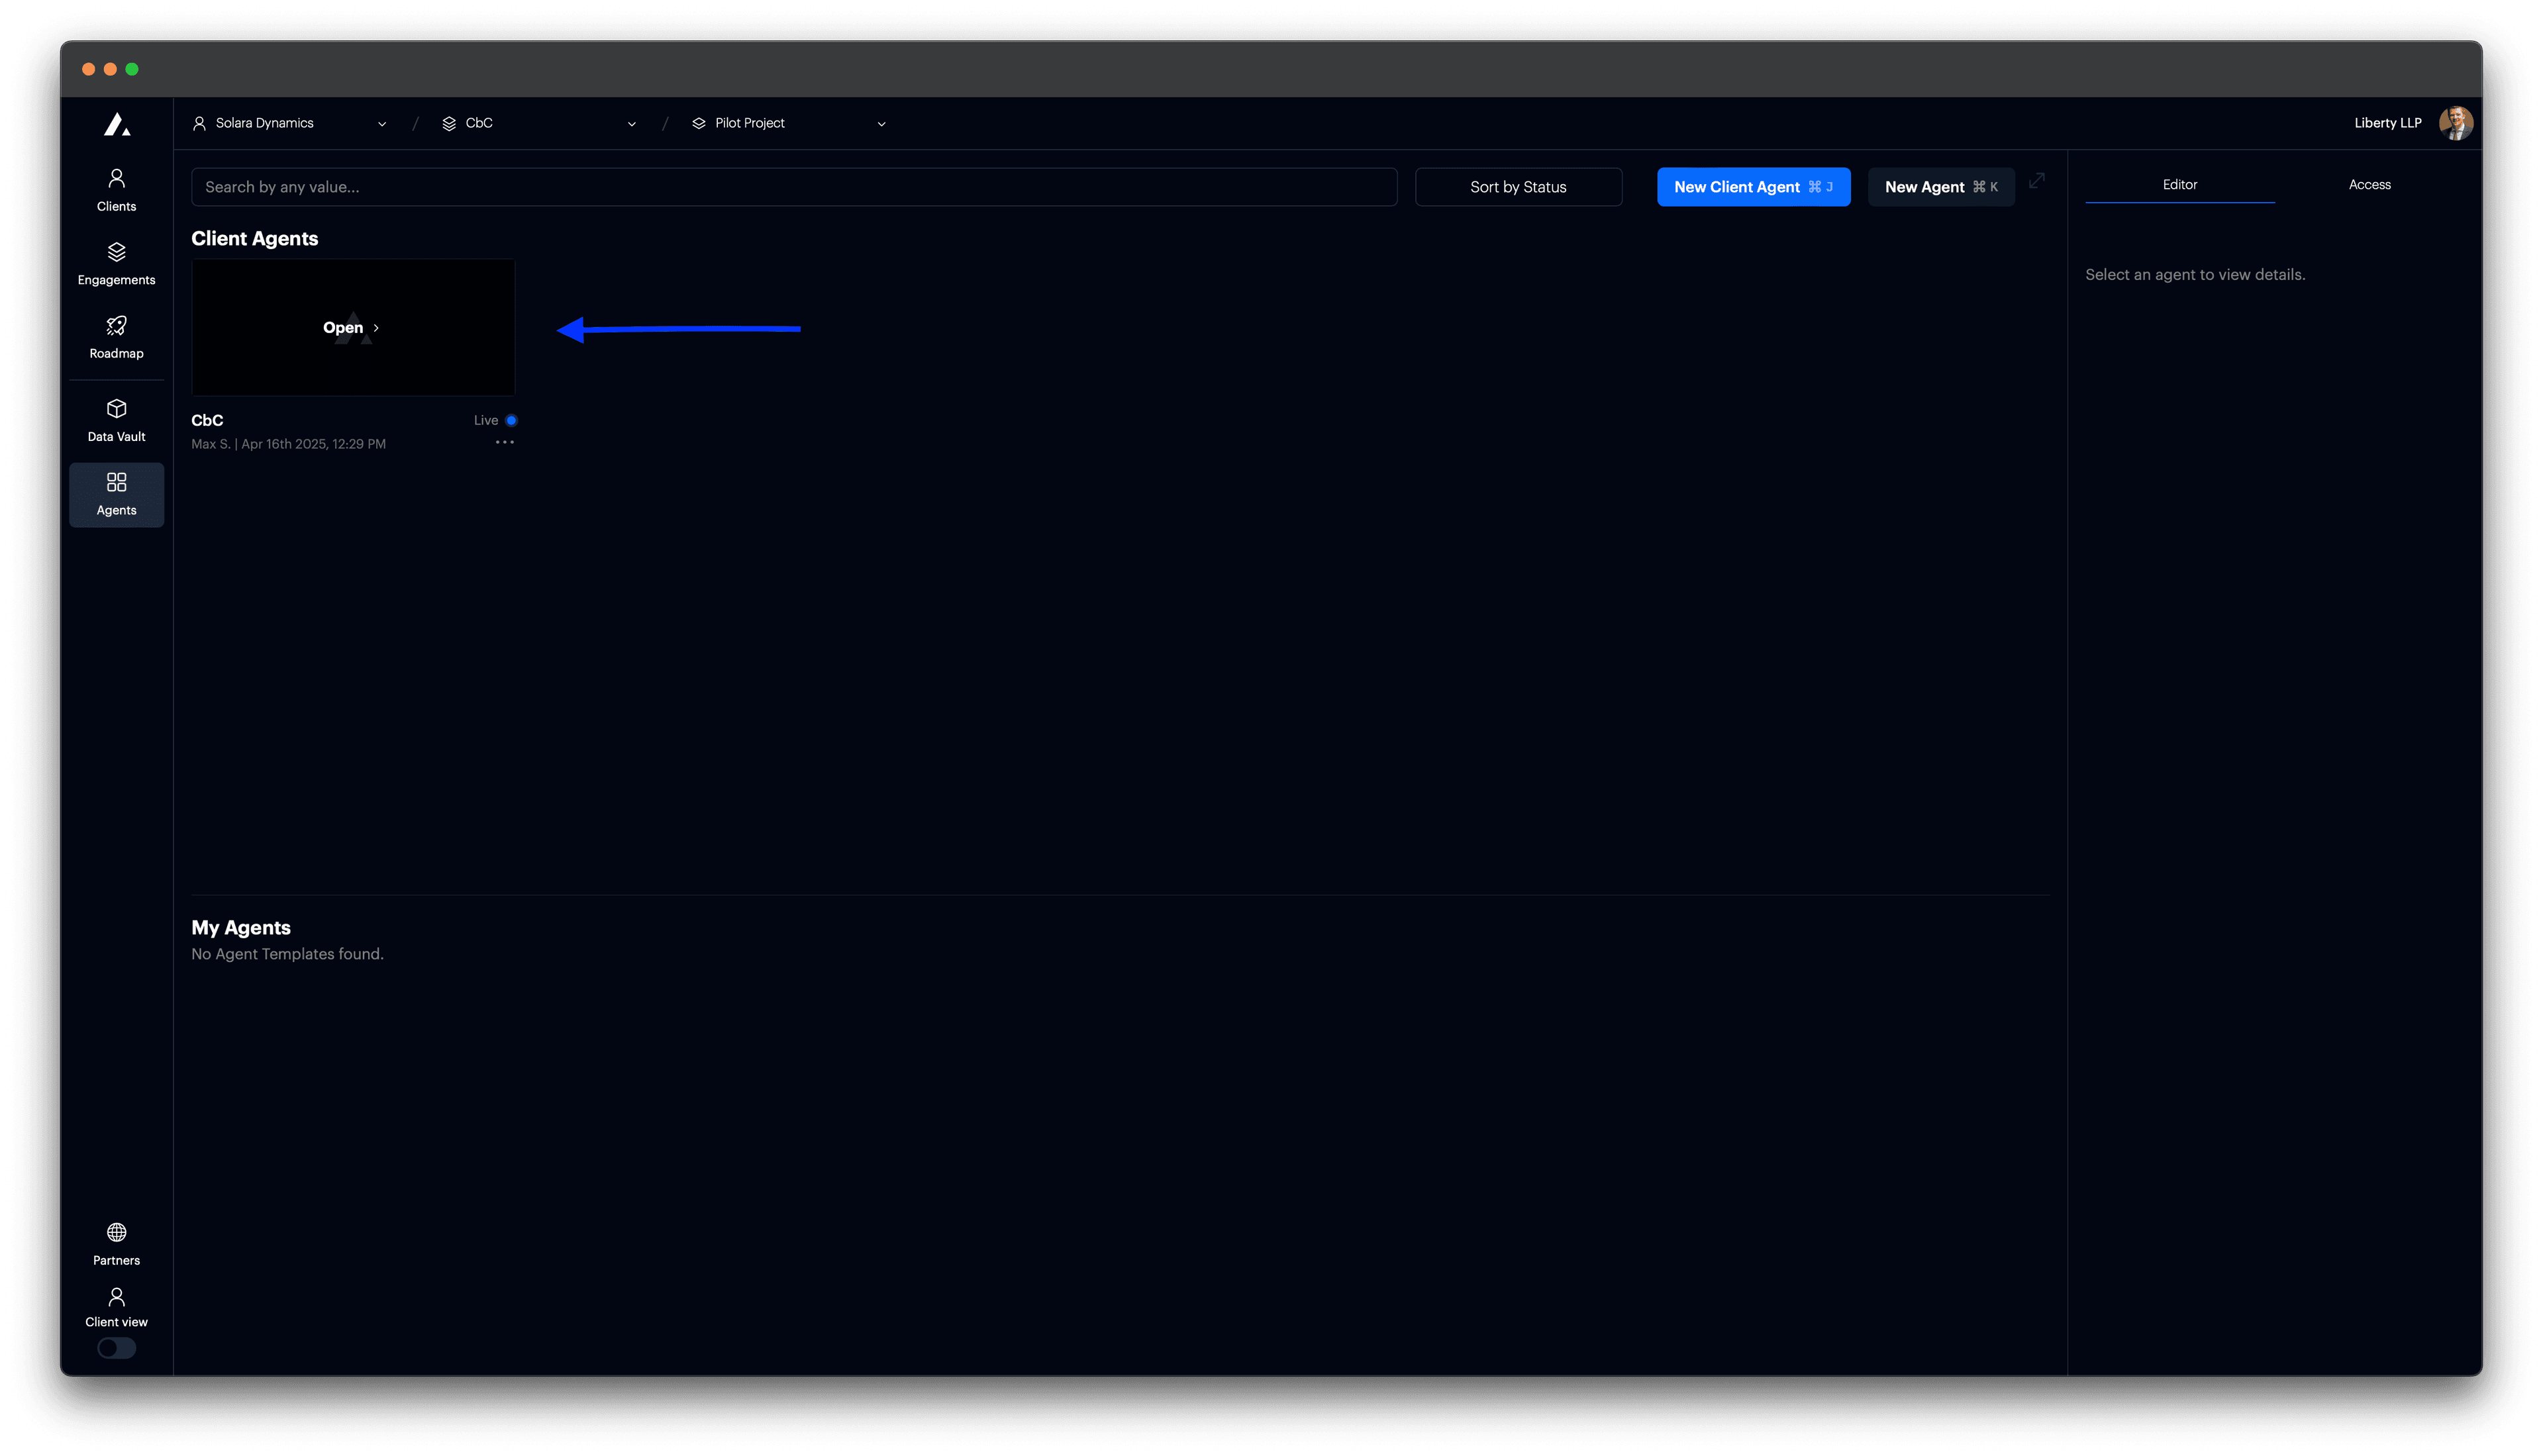Select the Editor tab
Screen dimensions: 2543x1456
pos(2180,184)
